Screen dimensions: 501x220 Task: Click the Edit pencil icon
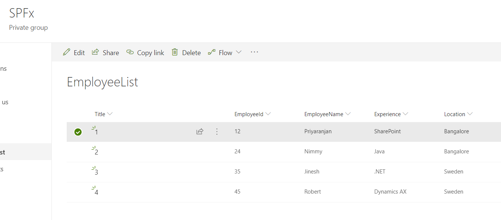click(67, 52)
